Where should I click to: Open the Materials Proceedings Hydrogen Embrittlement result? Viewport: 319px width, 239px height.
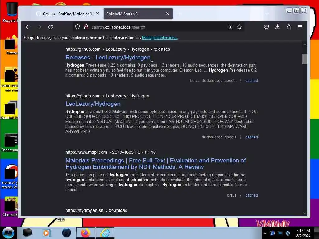click(x=156, y=164)
